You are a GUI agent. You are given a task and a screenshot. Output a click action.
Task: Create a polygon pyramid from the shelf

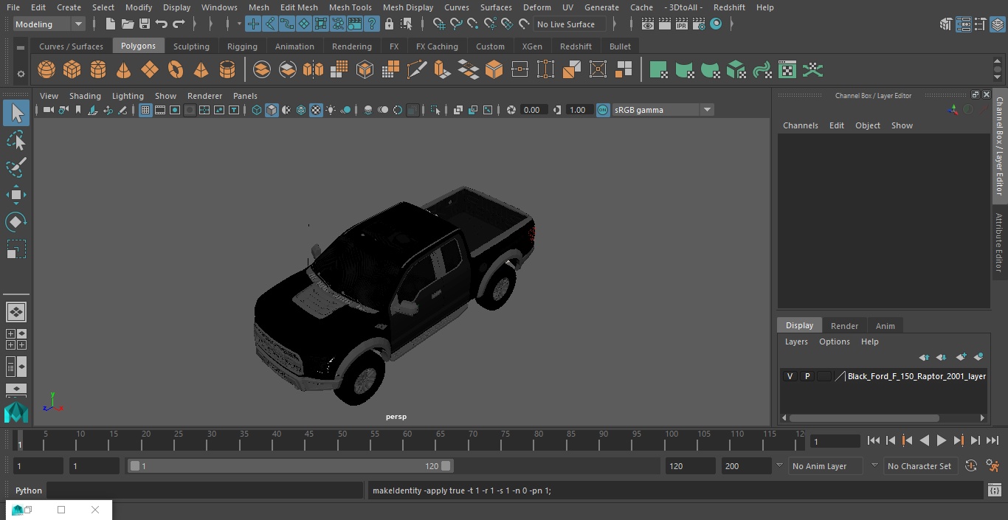click(201, 70)
